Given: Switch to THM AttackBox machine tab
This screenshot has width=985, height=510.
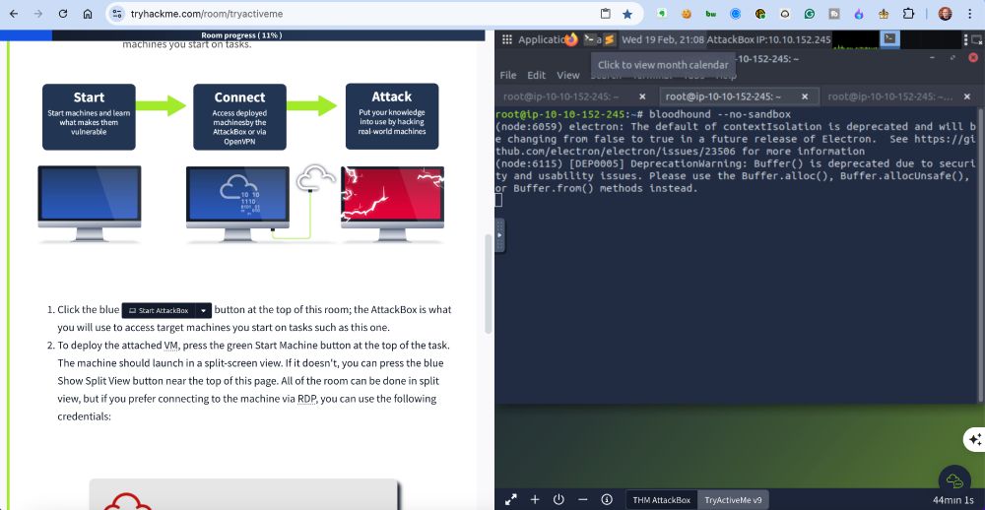Looking at the screenshot, I should 661,500.
